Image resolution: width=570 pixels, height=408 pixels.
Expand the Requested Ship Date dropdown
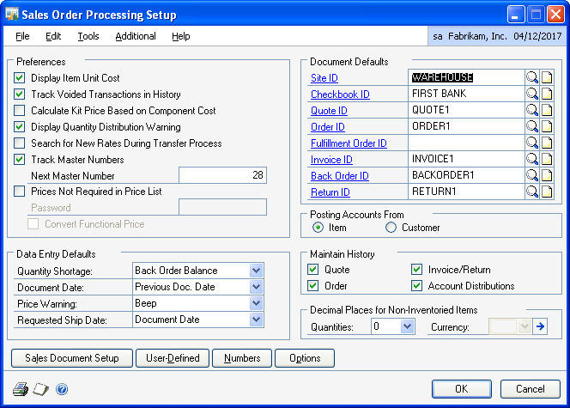click(257, 320)
